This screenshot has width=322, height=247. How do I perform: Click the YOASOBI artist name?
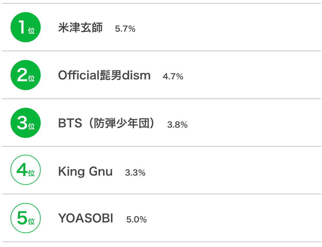86,218
